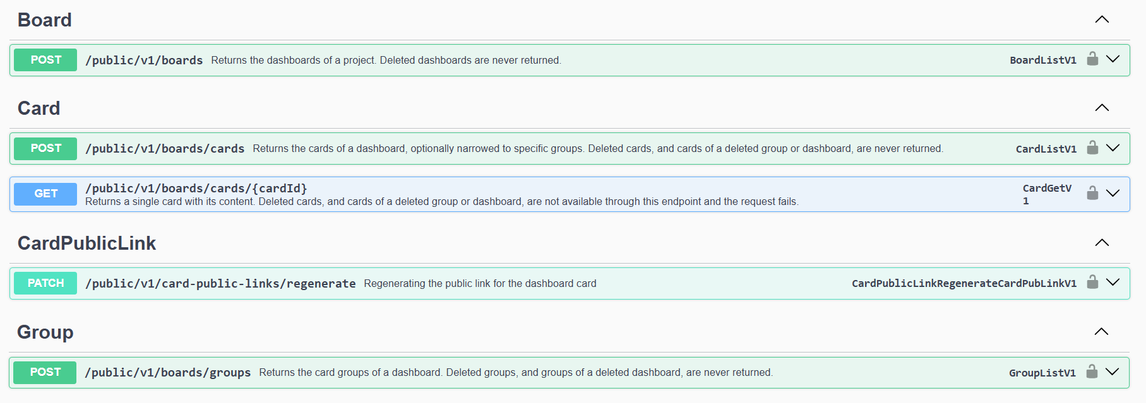
Task: Expand the CardListV1 operation arrow
Action: point(1113,148)
